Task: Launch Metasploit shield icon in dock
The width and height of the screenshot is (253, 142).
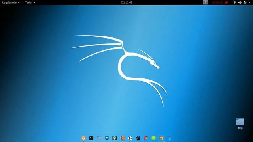Action: [x=107, y=138]
